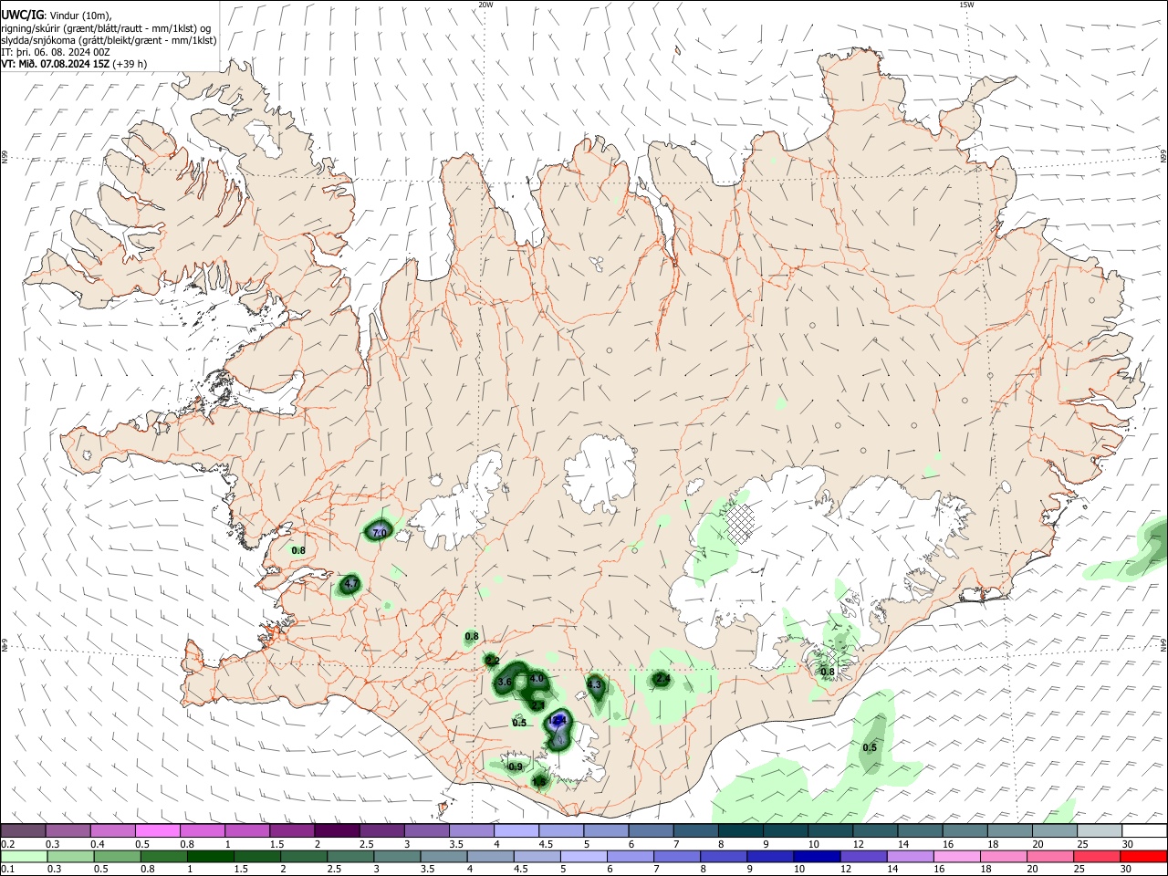
Task: Click the 0.8 label left of the 4.7 cell
Action: 298,550
